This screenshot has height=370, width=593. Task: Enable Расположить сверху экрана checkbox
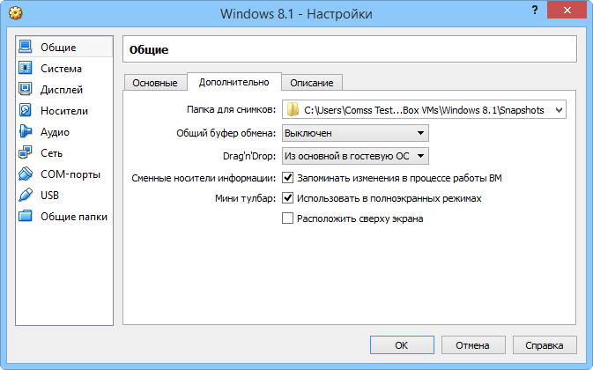click(x=287, y=218)
